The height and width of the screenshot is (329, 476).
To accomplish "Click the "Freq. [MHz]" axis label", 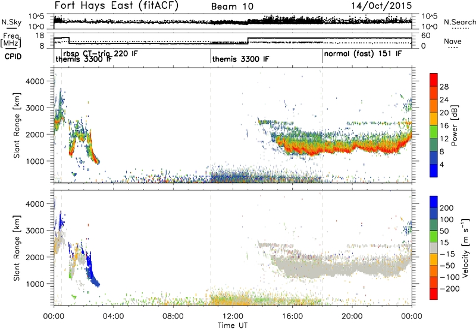I will [x=11, y=40].
